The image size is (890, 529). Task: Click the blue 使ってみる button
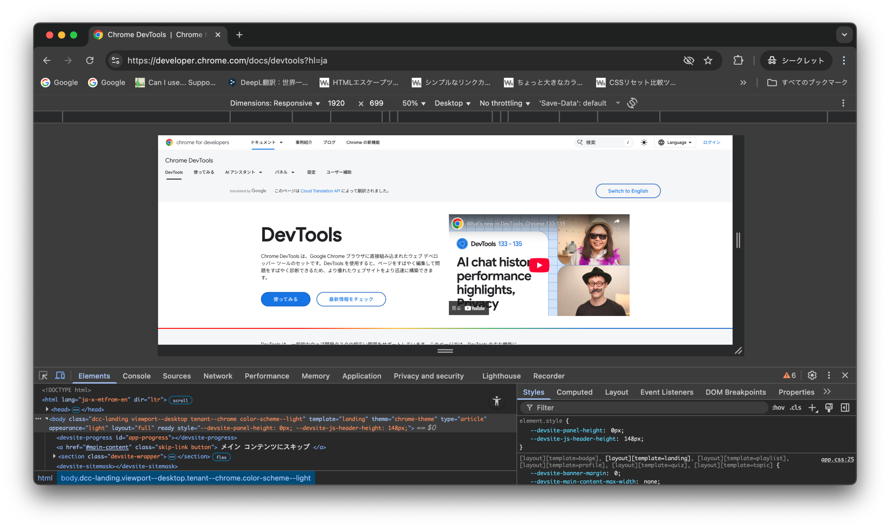coord(285,299)
